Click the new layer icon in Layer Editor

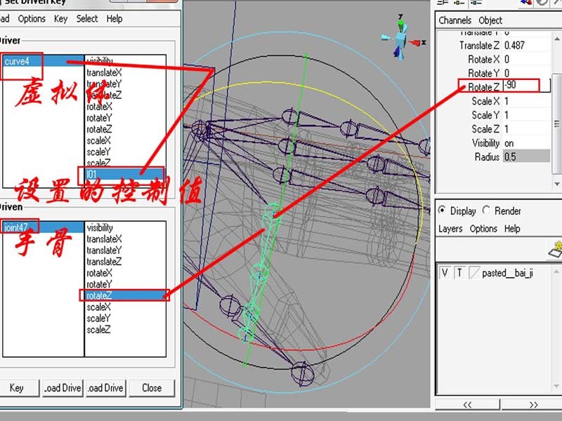pyautogui.click(x=555, y=250)
